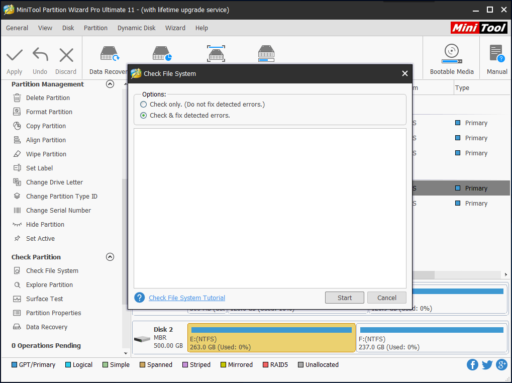Click the Change Drive Letter icon
This screenshot has width=512, height=383.
point(17,182)
